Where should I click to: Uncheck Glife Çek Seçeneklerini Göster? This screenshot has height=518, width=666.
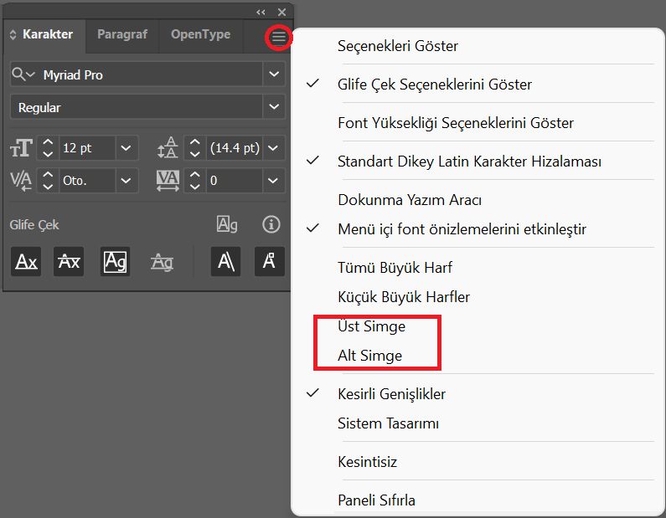coord(478,85)
